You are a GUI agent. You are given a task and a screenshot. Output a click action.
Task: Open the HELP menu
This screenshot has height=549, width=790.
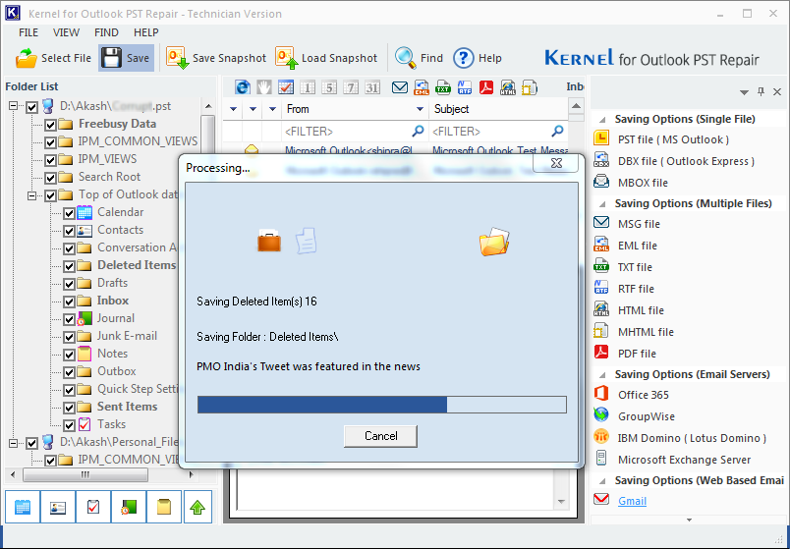tap(146, 32)
